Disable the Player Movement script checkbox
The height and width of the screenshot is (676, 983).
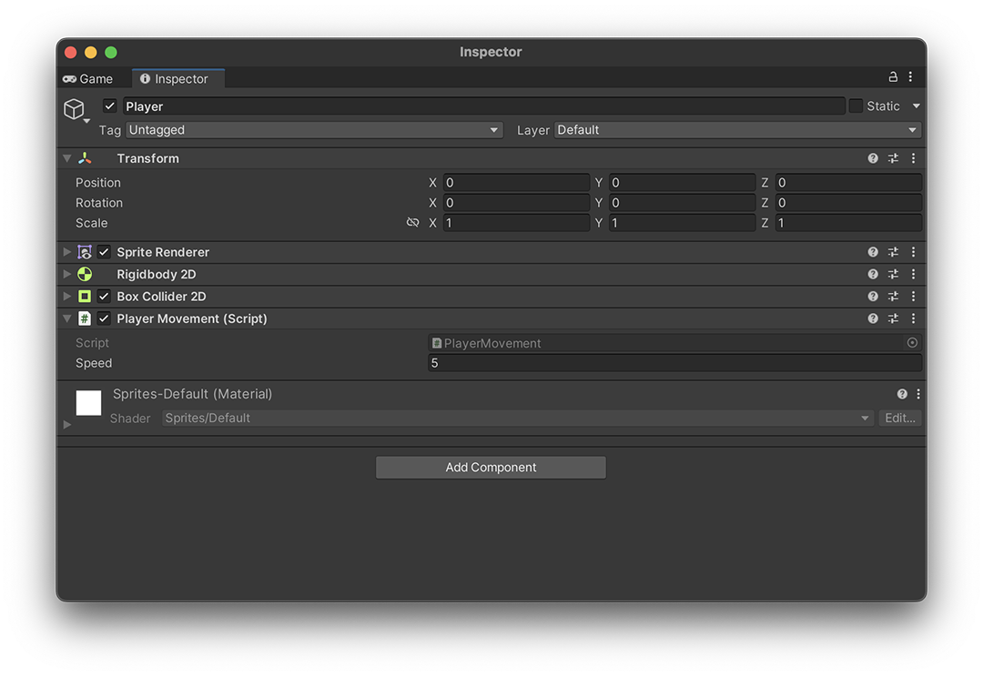(104, 318)
